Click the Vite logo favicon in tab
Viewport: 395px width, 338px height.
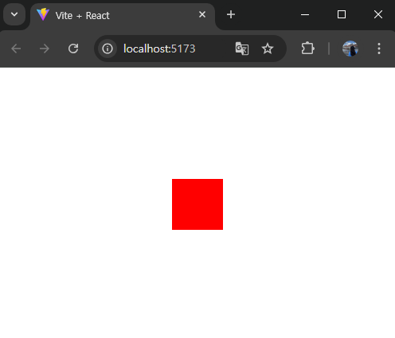43,14
